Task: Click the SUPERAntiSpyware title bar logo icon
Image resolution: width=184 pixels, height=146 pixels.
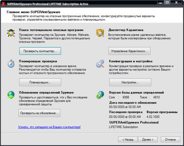Action: (3, 4)
